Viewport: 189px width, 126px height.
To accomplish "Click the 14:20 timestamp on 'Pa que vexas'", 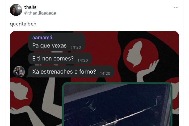I will click(76, 48).
